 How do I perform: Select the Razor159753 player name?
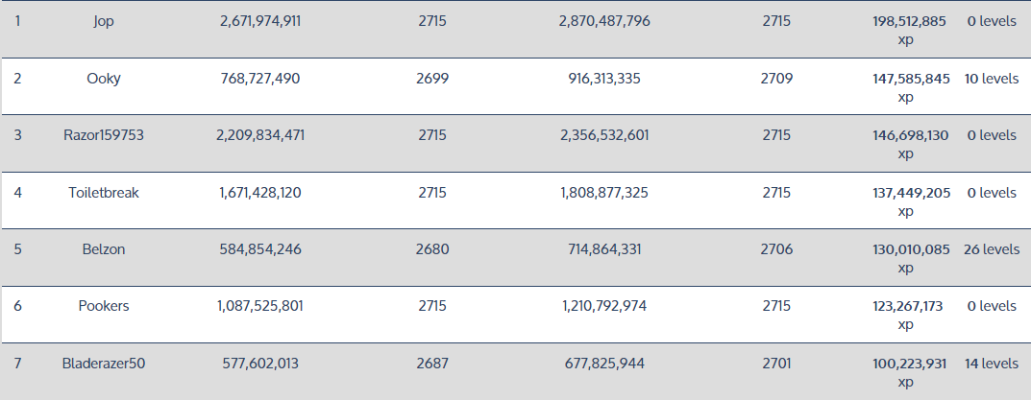[x=104, y=135]
